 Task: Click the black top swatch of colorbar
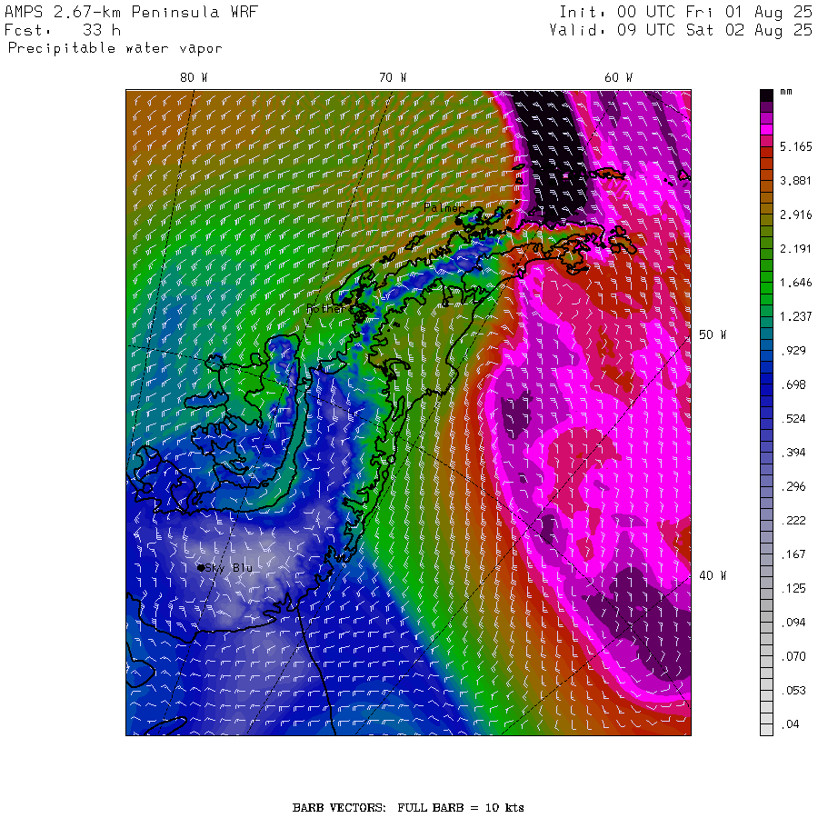click(766, 95)
